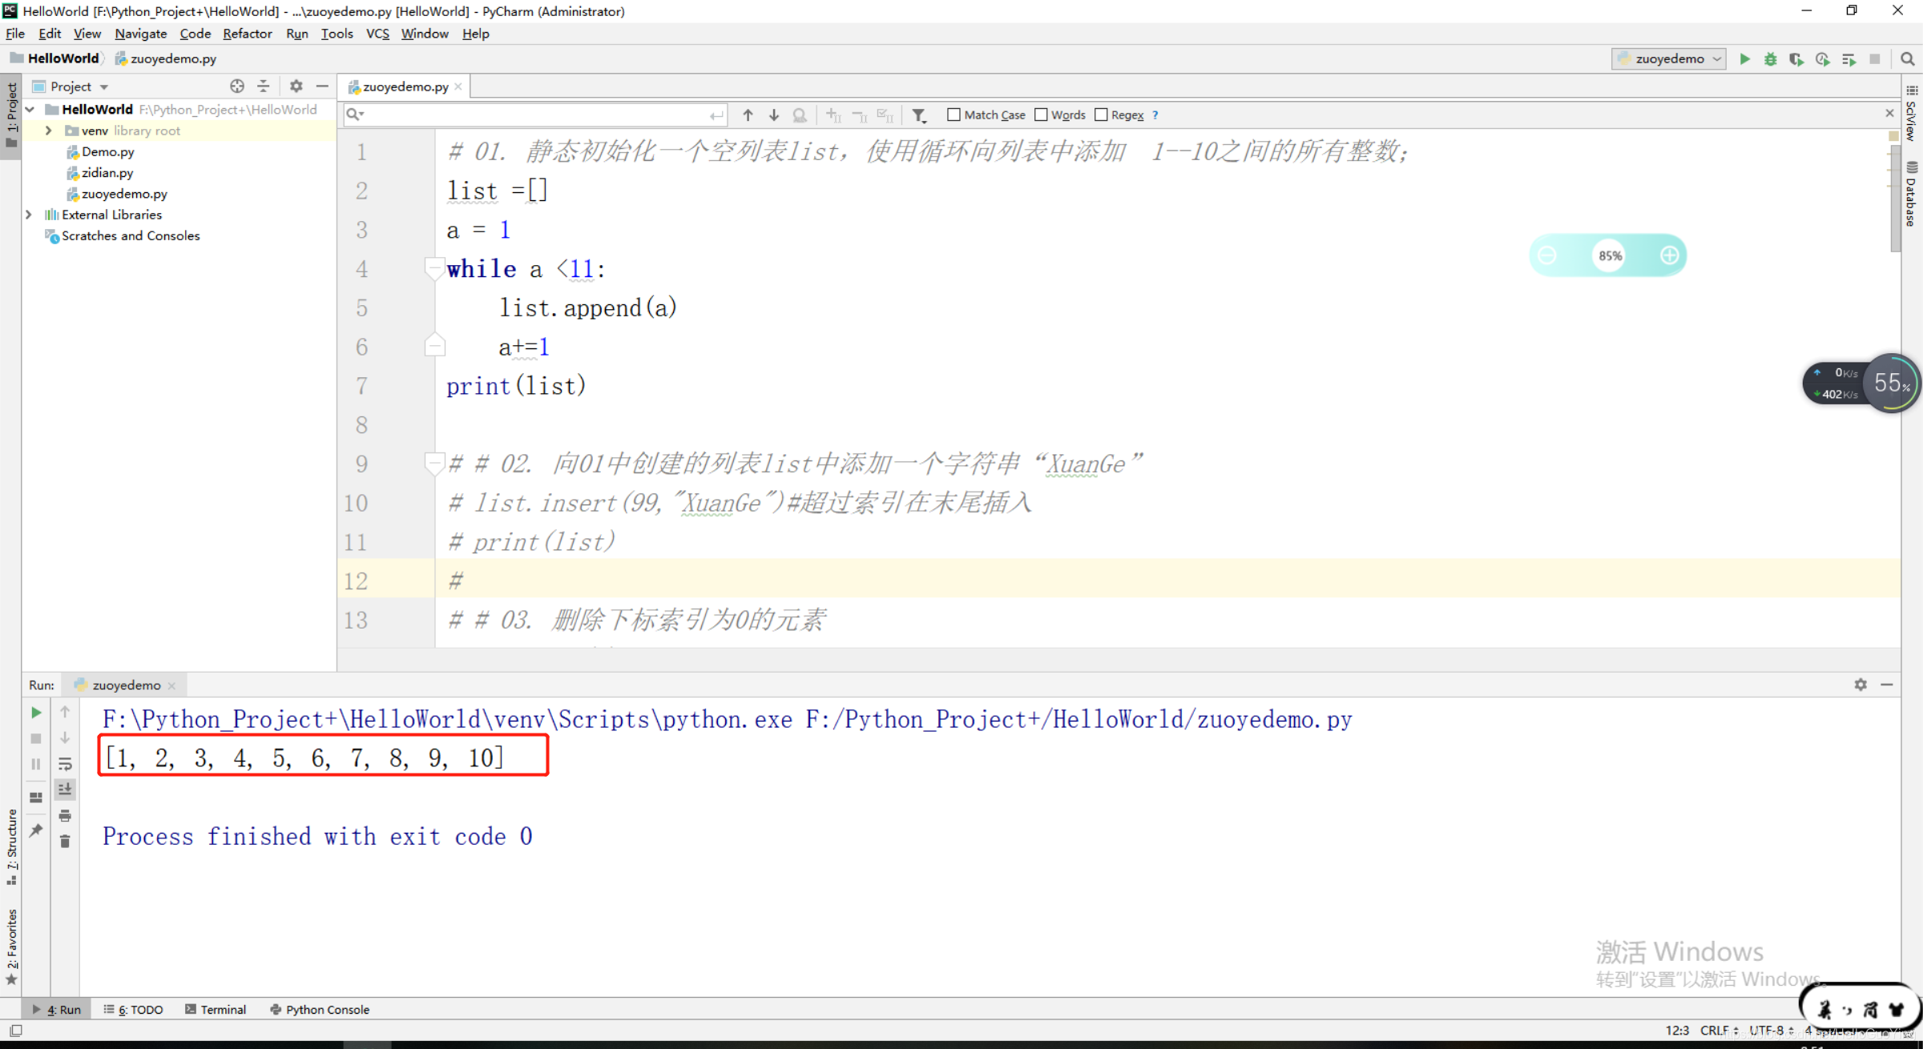Open Project panel settings gear
The width and height of the screenshot is (1923, 1049).
click(296, 86)
